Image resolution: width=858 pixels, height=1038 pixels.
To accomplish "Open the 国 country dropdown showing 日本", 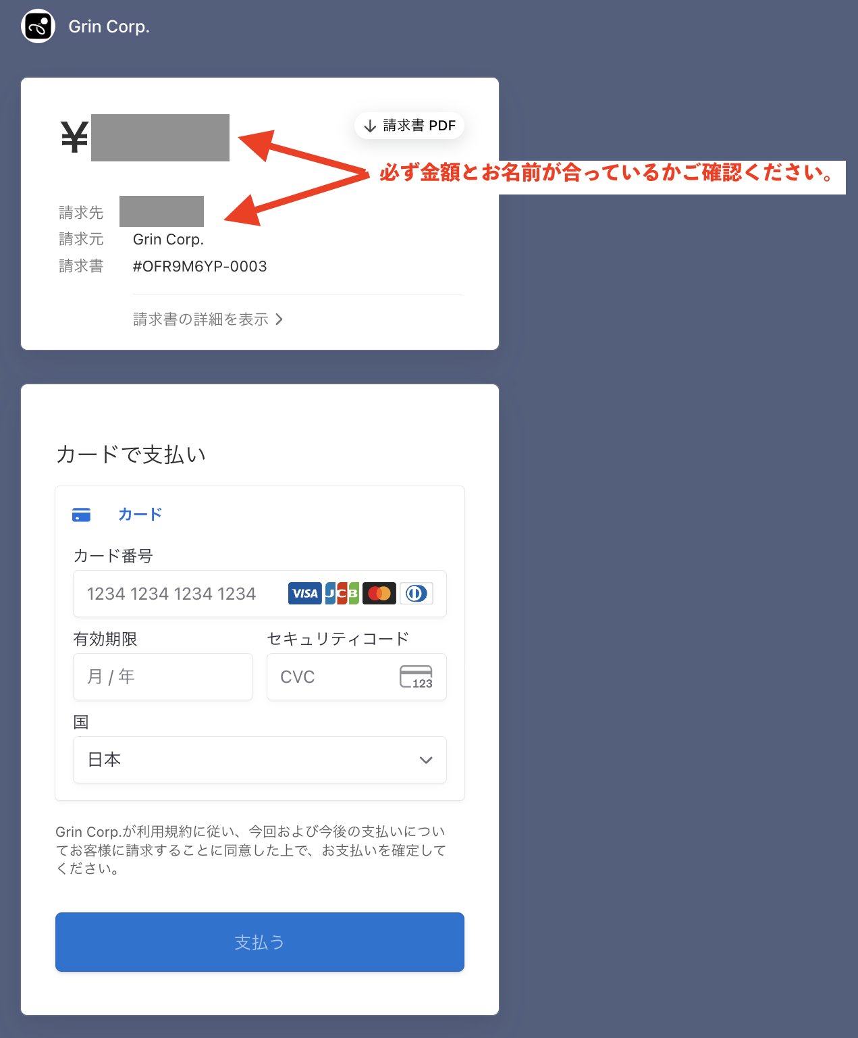I will coord(260,760).
